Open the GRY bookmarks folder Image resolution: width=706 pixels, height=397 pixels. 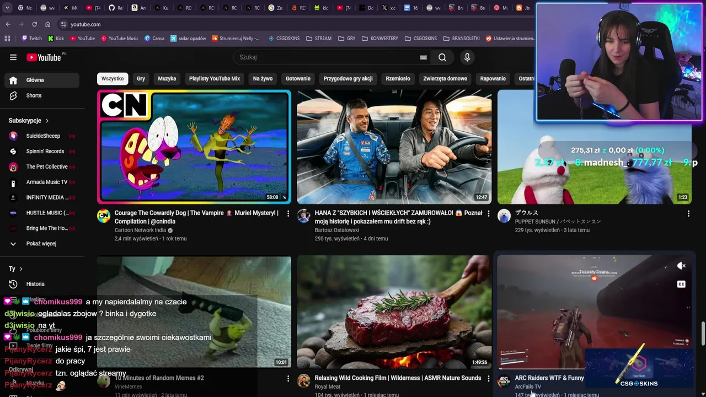[x=346, y=39]
